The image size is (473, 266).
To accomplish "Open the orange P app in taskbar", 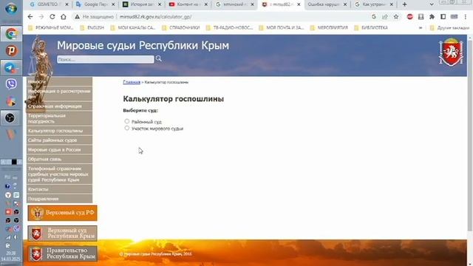I will tap(11, 51).
